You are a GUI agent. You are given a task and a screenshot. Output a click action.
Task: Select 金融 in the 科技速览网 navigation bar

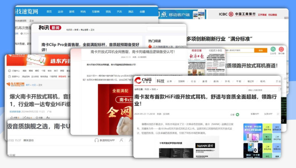[142, 11]
